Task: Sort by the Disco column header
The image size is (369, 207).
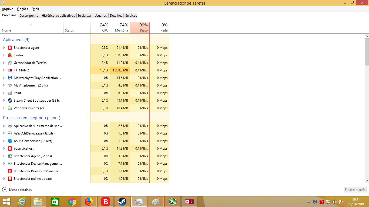Action: point(140,28)
